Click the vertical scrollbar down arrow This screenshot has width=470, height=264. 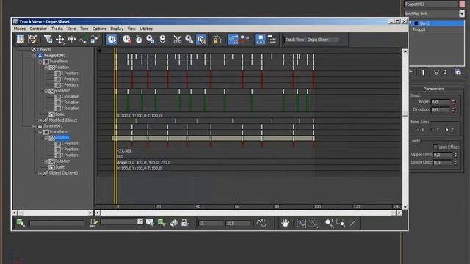405,207
